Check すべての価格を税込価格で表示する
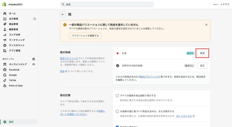Image resolution: width=232 pixels, height=127 pixels. click(x=117, y=96)
